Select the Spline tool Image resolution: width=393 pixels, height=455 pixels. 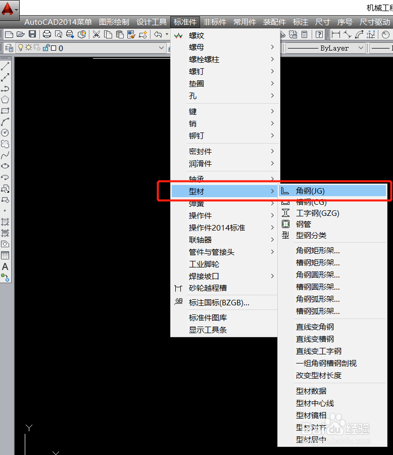click(x=5, y=155)
